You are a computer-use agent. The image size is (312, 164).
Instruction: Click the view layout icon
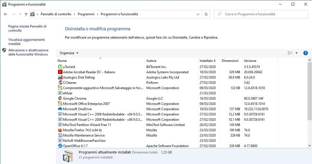coord(290,53)
